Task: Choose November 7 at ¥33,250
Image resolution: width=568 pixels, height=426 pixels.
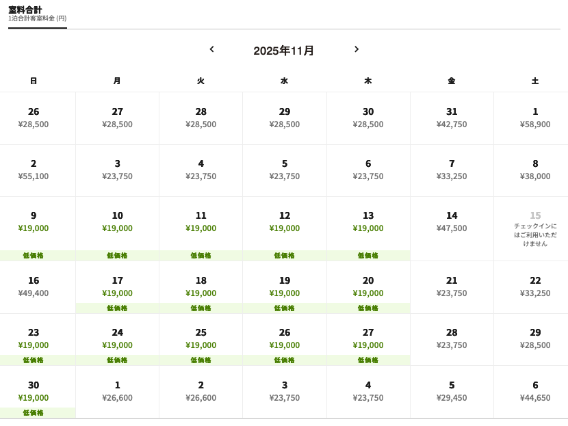Action: [x=451, y=170]
